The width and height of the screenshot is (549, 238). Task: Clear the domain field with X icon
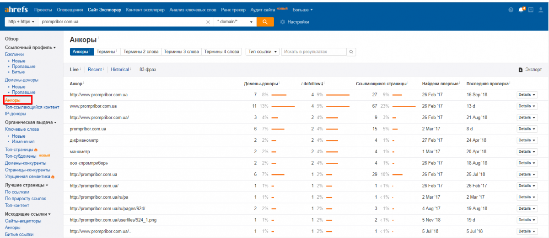(x=208, y=22)
